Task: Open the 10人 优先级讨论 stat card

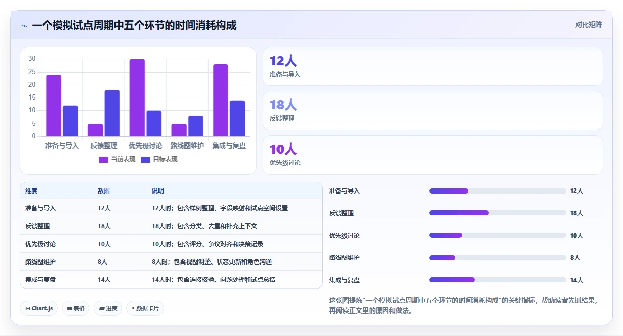Action: pos(433,155)
